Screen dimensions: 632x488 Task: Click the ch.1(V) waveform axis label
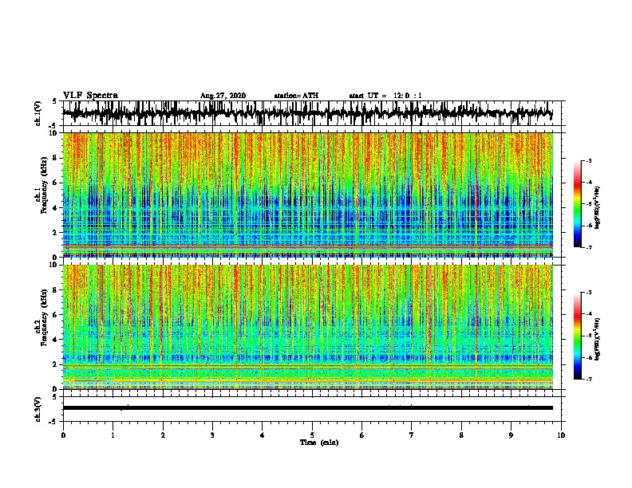click(x=38, y=113)
